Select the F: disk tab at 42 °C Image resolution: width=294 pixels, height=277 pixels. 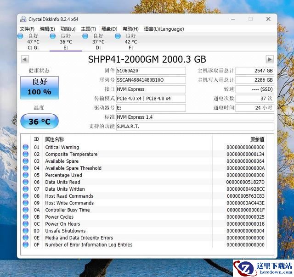(130, 42)
